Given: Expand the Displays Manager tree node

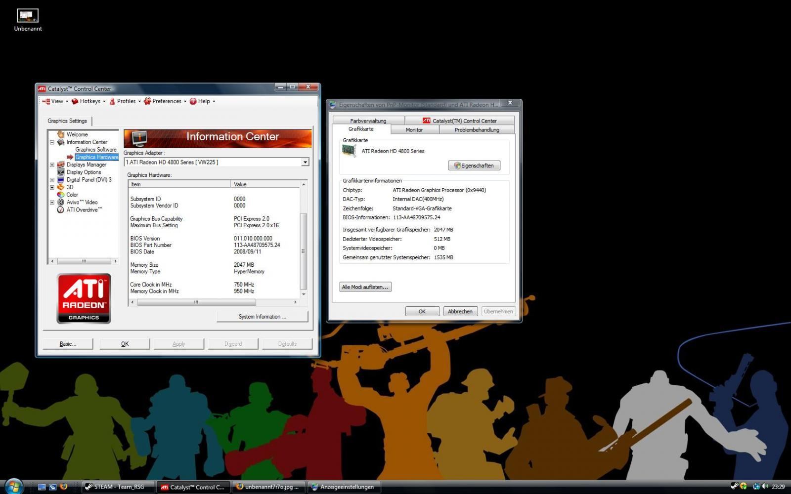Looking at the screenshot, I should [52, 165].
